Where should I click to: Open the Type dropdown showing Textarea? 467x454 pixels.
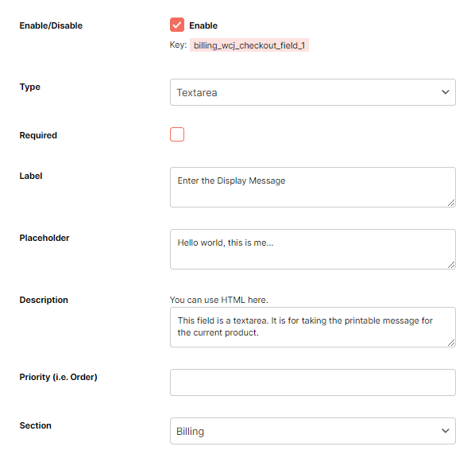click(x=313, y=92)
